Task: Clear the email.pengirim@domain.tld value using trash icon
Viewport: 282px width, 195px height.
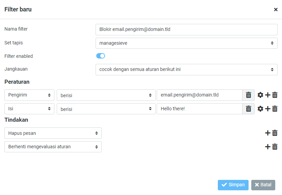Action: (x=248, y=95)
